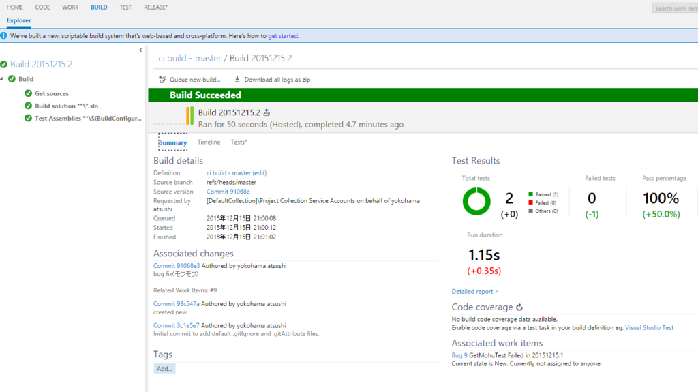Click the gray Others legend swatch
Screen dimensions: 698x392
pos(530,211)
